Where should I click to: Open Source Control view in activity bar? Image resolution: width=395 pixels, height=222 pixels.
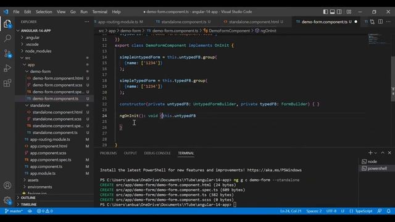pyautogui.click(x=7, y=54)
